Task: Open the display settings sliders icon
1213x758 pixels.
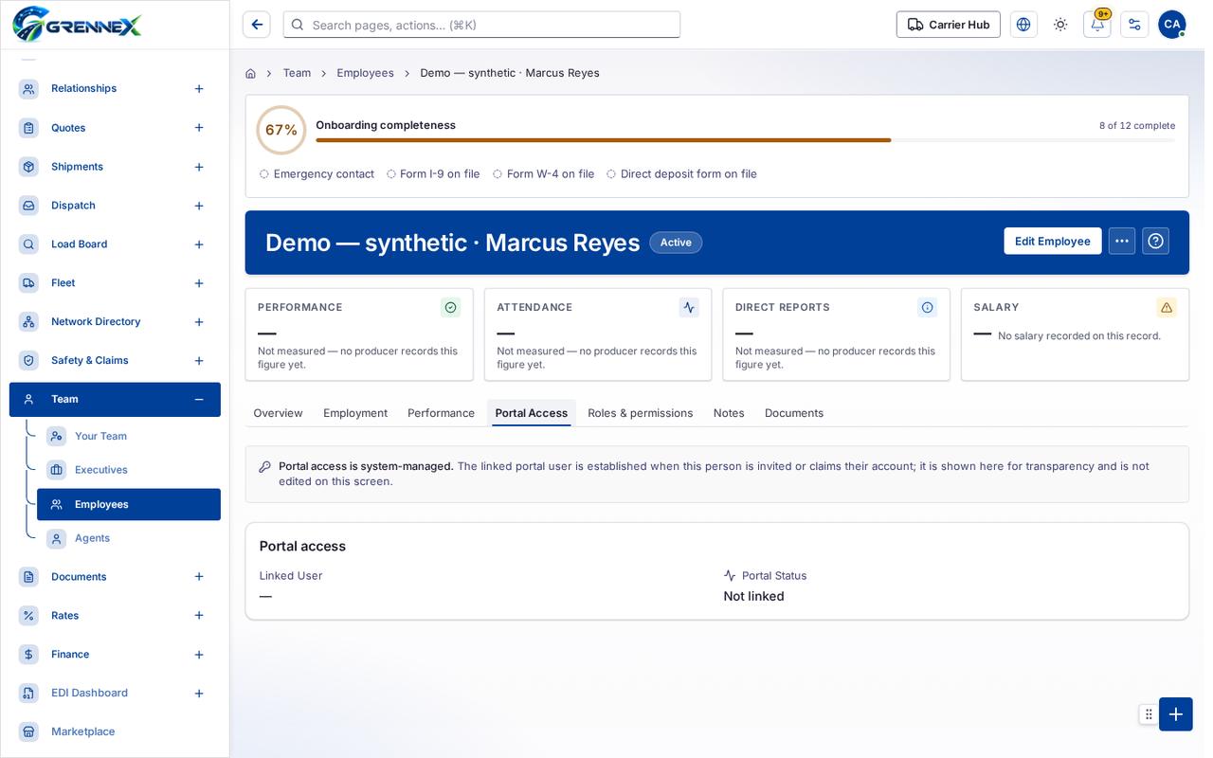Action: [1134, 25]
